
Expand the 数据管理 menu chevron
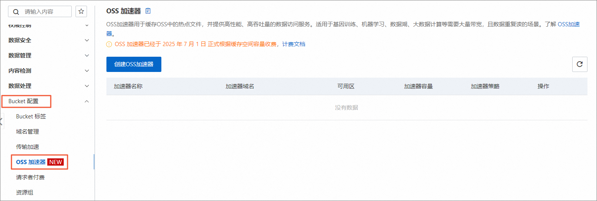pos(87,56)
